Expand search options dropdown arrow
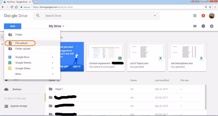 [155, 16]
